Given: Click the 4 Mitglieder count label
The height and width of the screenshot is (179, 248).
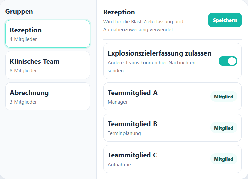Looking at the screenshot, I should click(x=23, y=39).
